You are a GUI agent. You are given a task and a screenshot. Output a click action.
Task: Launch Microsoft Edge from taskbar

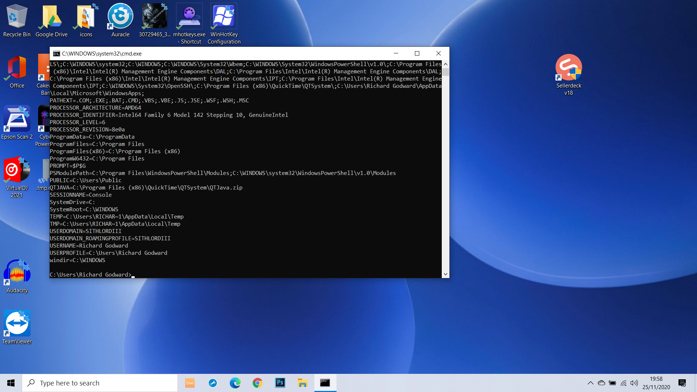pos(235,383)
